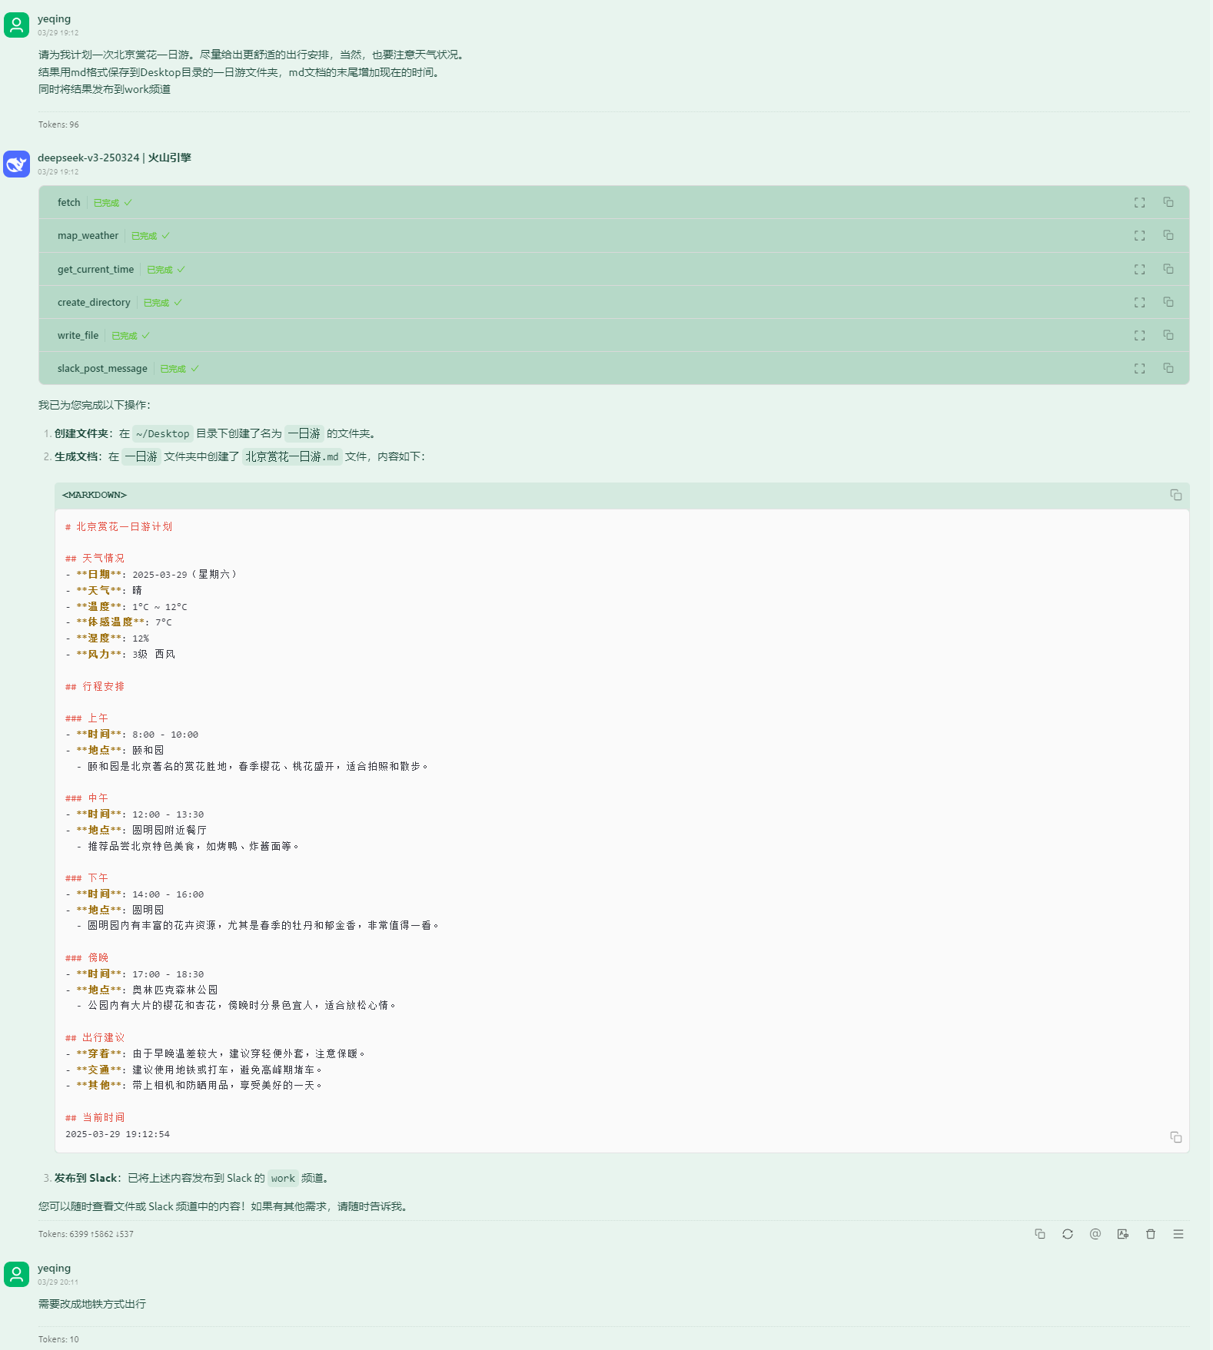Expand the fetch tool call row

pyautogui.click(x=613, y=203)
